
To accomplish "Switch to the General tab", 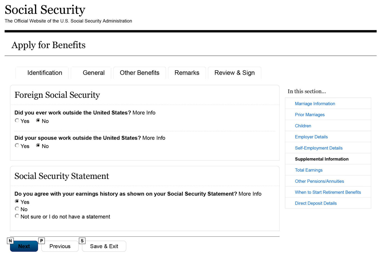I will coord(94,73).
